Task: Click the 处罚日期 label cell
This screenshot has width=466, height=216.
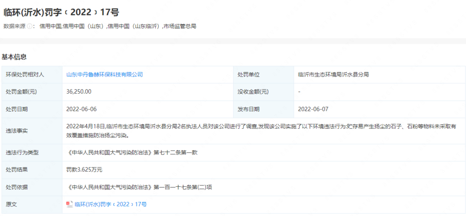Action: point(32,109)
